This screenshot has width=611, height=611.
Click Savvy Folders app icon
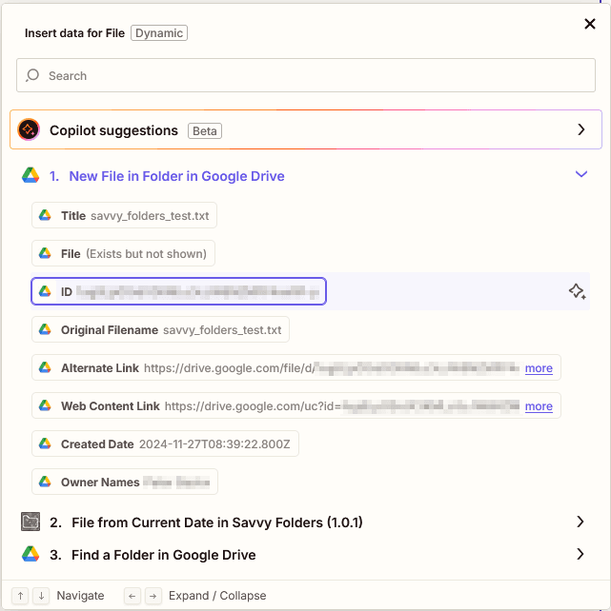coord(31,522)
